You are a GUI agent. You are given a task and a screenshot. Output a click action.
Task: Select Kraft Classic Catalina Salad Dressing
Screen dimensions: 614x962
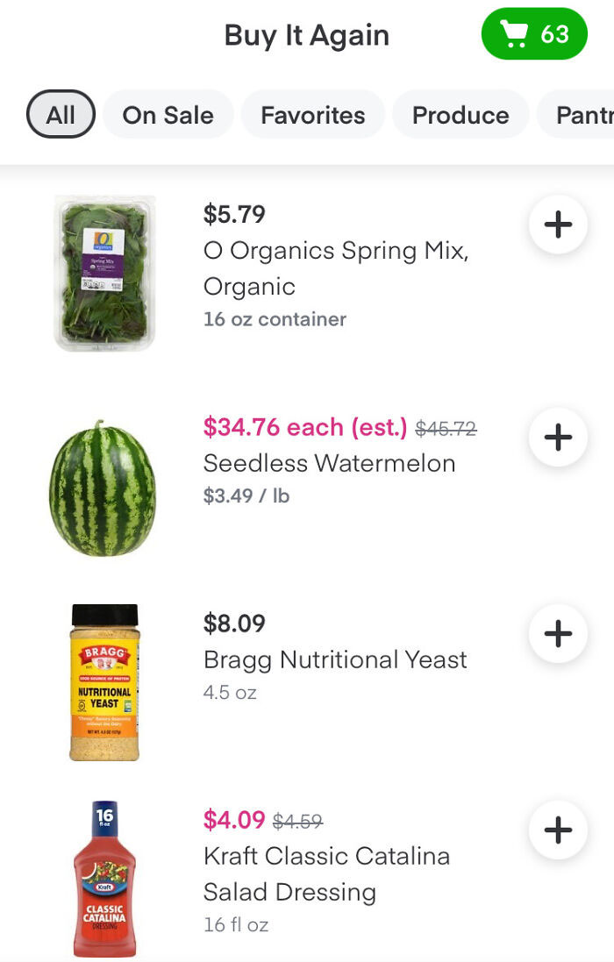coord(326,873)
